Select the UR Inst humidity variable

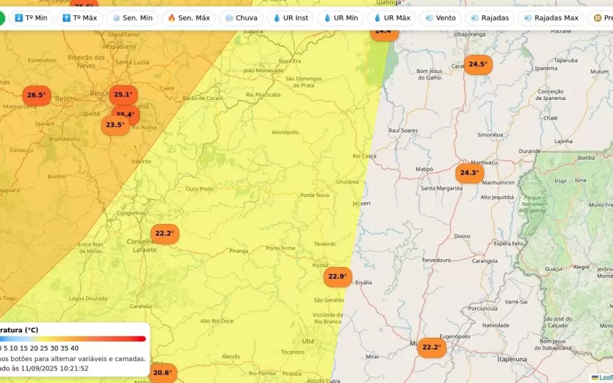290,18
